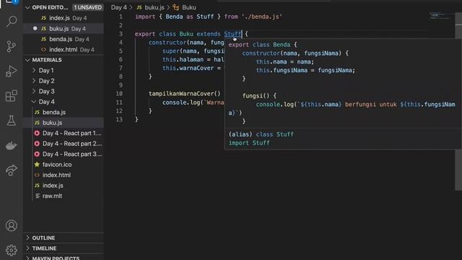Click HTML icon of index.html in open editors
Screen dimensions: 462x260
(43, 50)
